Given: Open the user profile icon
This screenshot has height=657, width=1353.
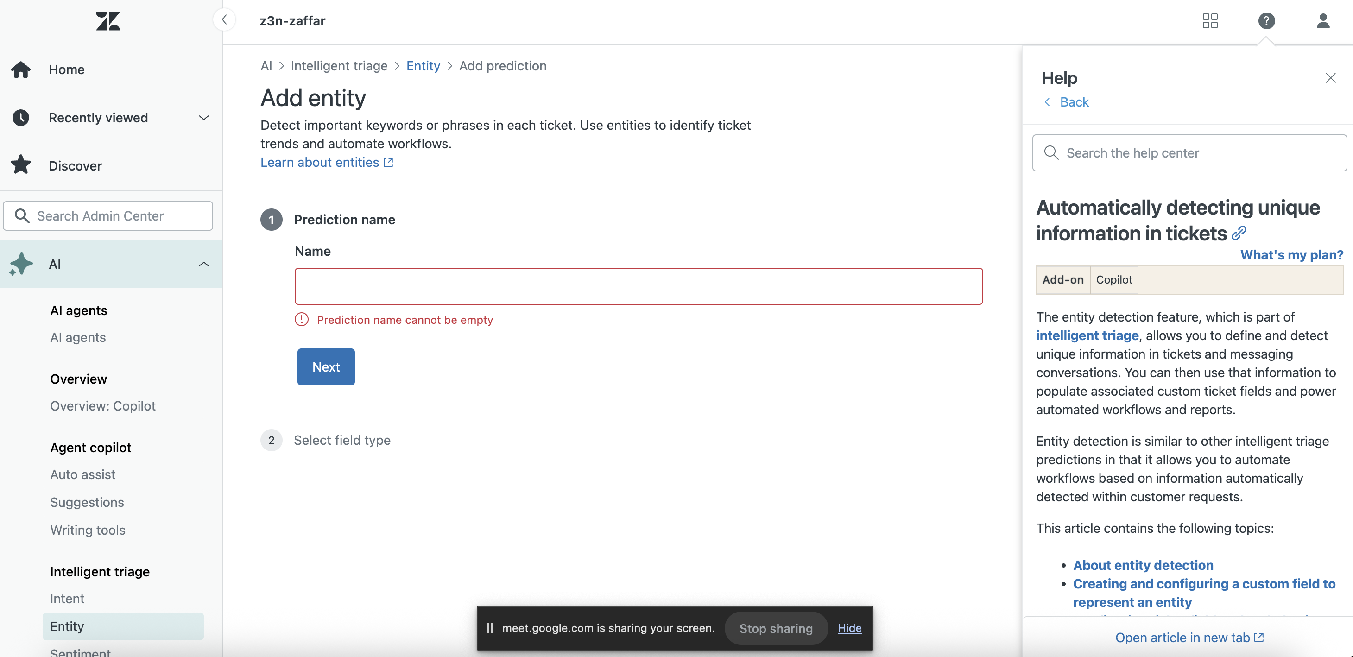Looking at the screenshot, I should (x=1322, y=21).
